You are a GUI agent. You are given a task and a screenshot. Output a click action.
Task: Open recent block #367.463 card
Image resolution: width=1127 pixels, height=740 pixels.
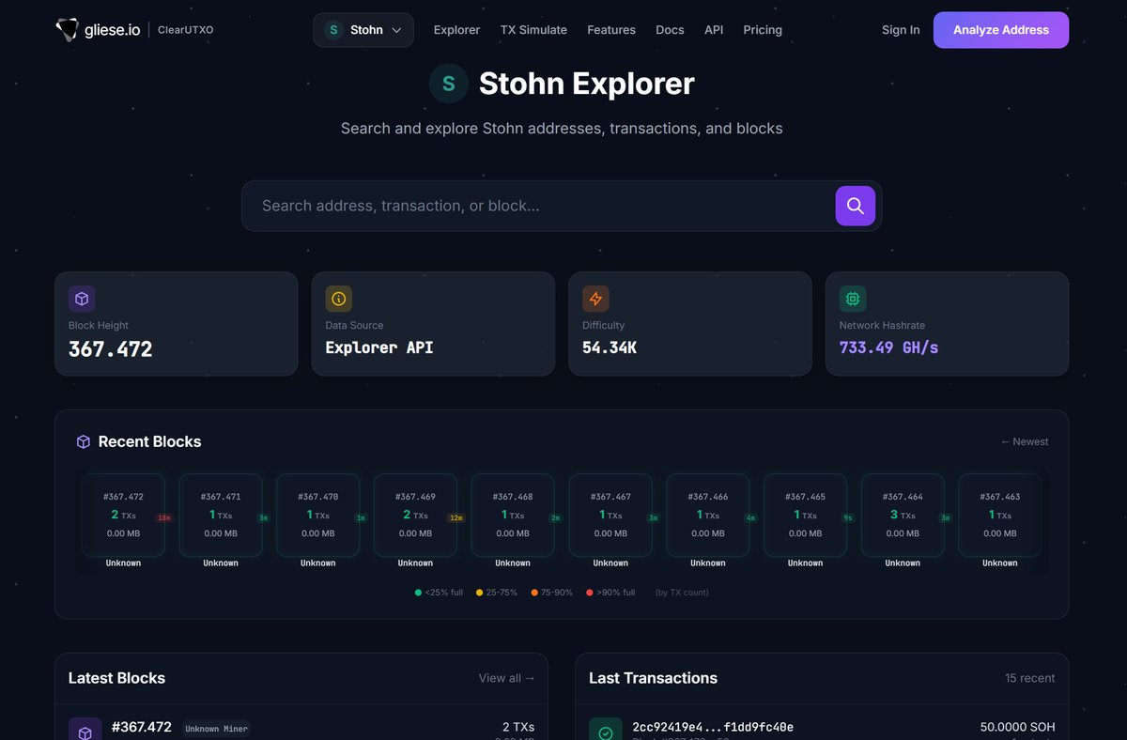pyautogui.click(x=1000, y=516)
